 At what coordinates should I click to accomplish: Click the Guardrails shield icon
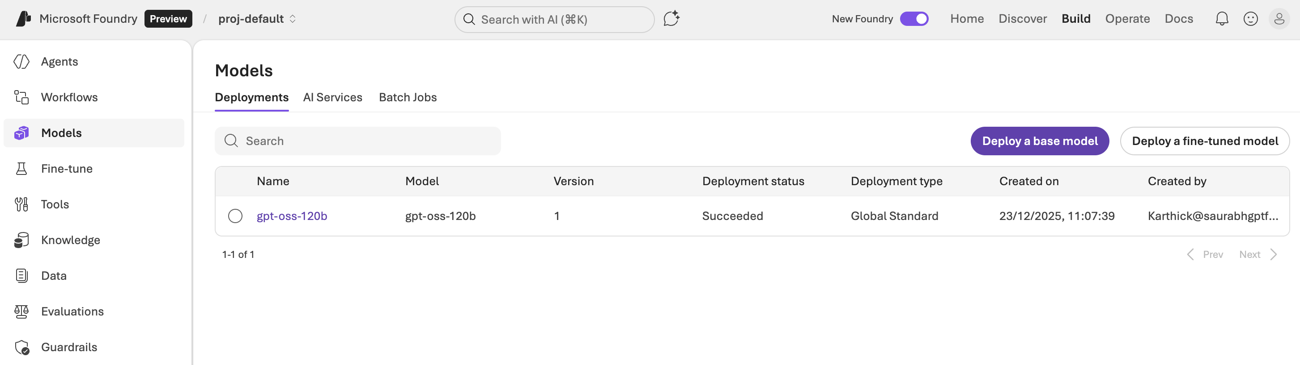(x=21, y=348)
